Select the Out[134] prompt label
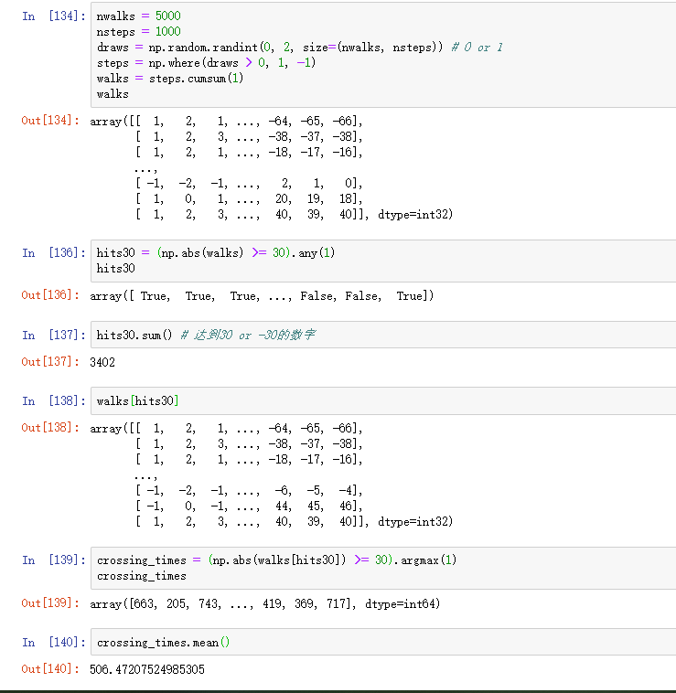Viewport: 676px width, 693px height. 50,120
